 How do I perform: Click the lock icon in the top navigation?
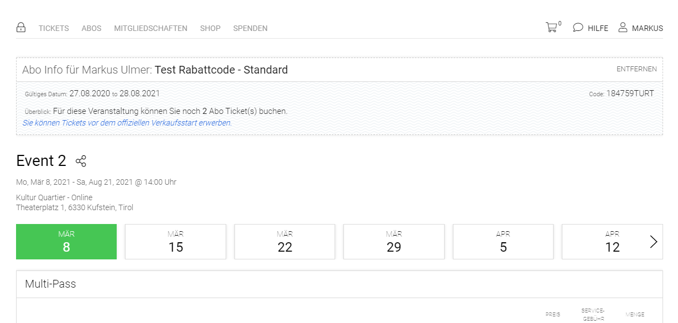point(21,28)
